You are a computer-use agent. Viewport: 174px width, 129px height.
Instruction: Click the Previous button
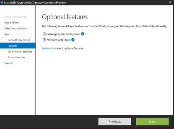(x=115, y=121)
